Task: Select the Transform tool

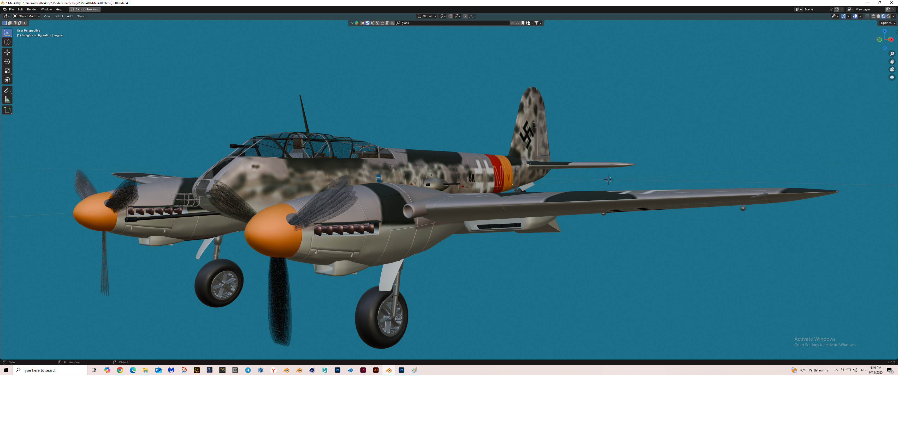Action: point(7,80)
